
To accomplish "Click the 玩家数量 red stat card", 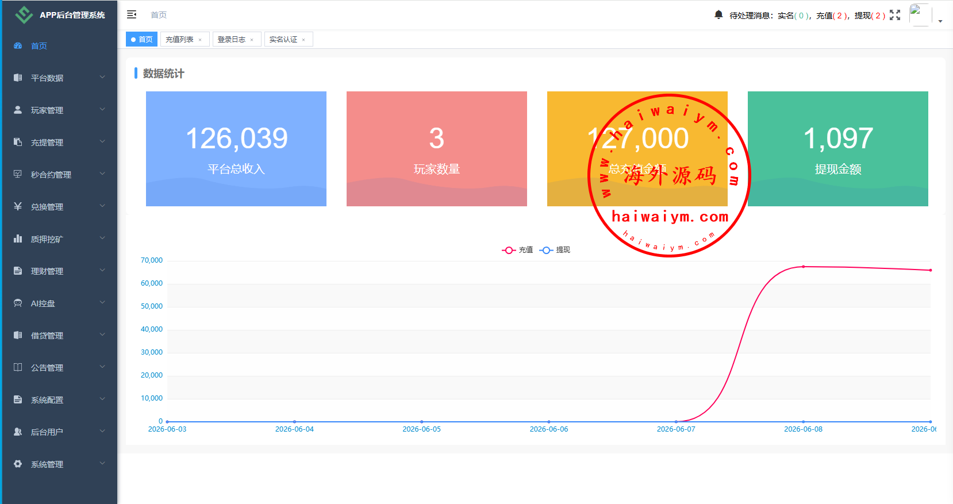I will [437, 149].
